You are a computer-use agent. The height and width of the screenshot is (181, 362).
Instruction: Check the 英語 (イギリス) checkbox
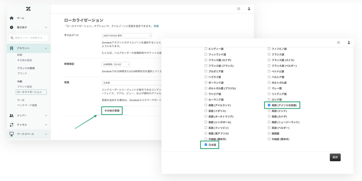[x=206, y=111]
